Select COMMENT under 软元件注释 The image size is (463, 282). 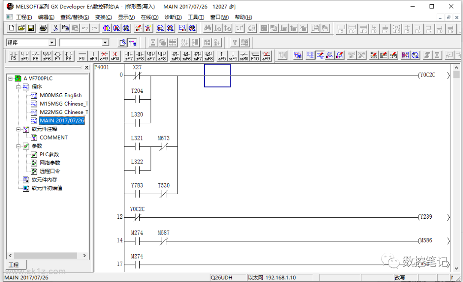point(54,138)
